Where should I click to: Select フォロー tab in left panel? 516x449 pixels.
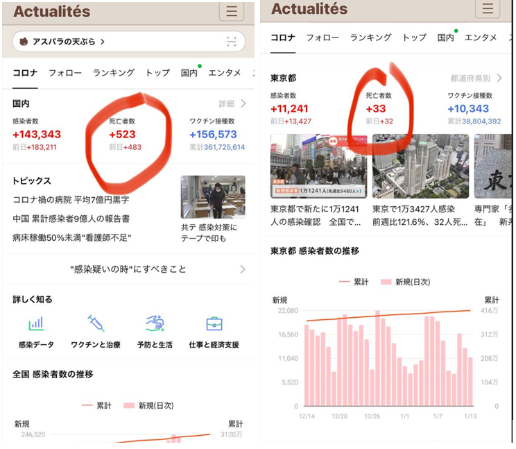click(65, 73)
